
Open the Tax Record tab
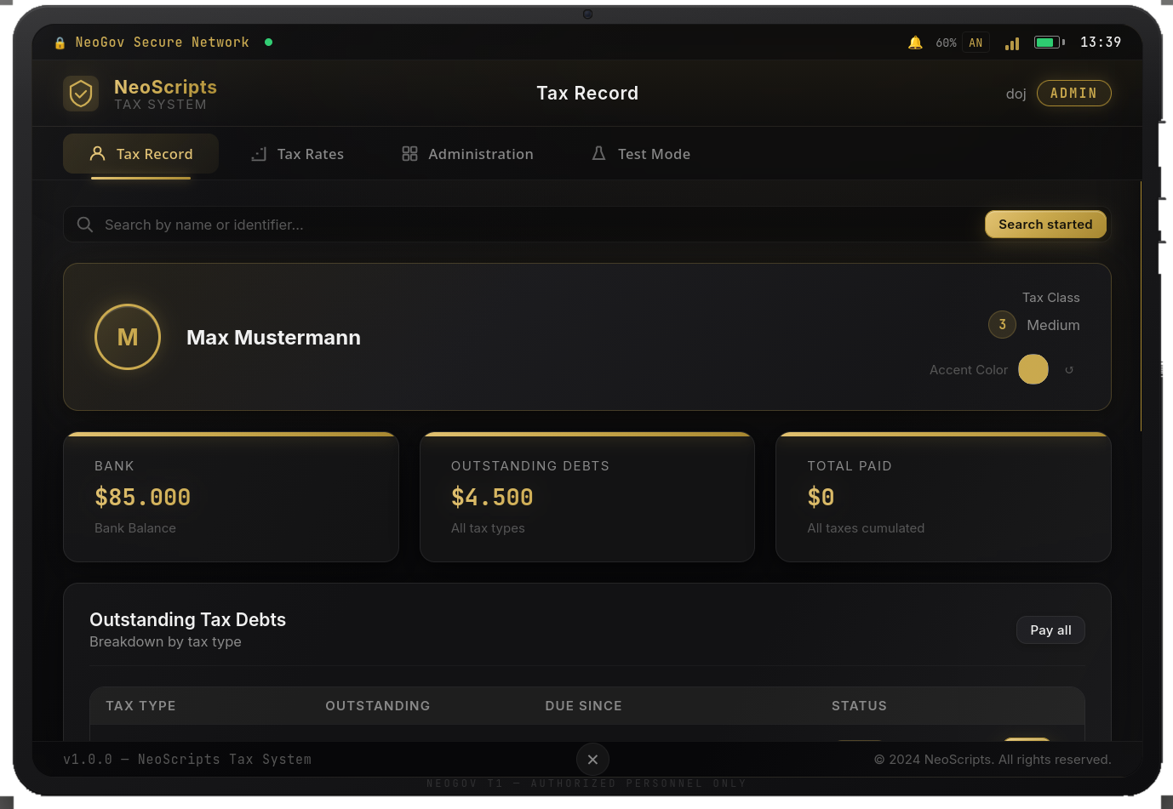coord(141,154)
